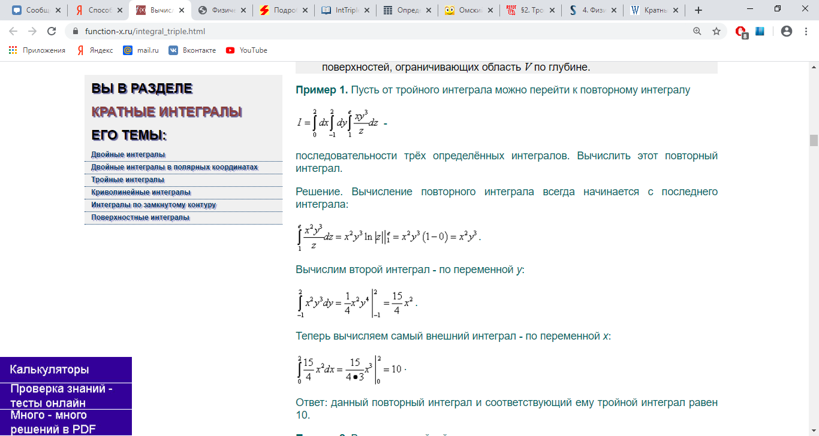Open the Яндекс bookmark
The height and width of the screenshot is (436, 819).
coord(95,50)
